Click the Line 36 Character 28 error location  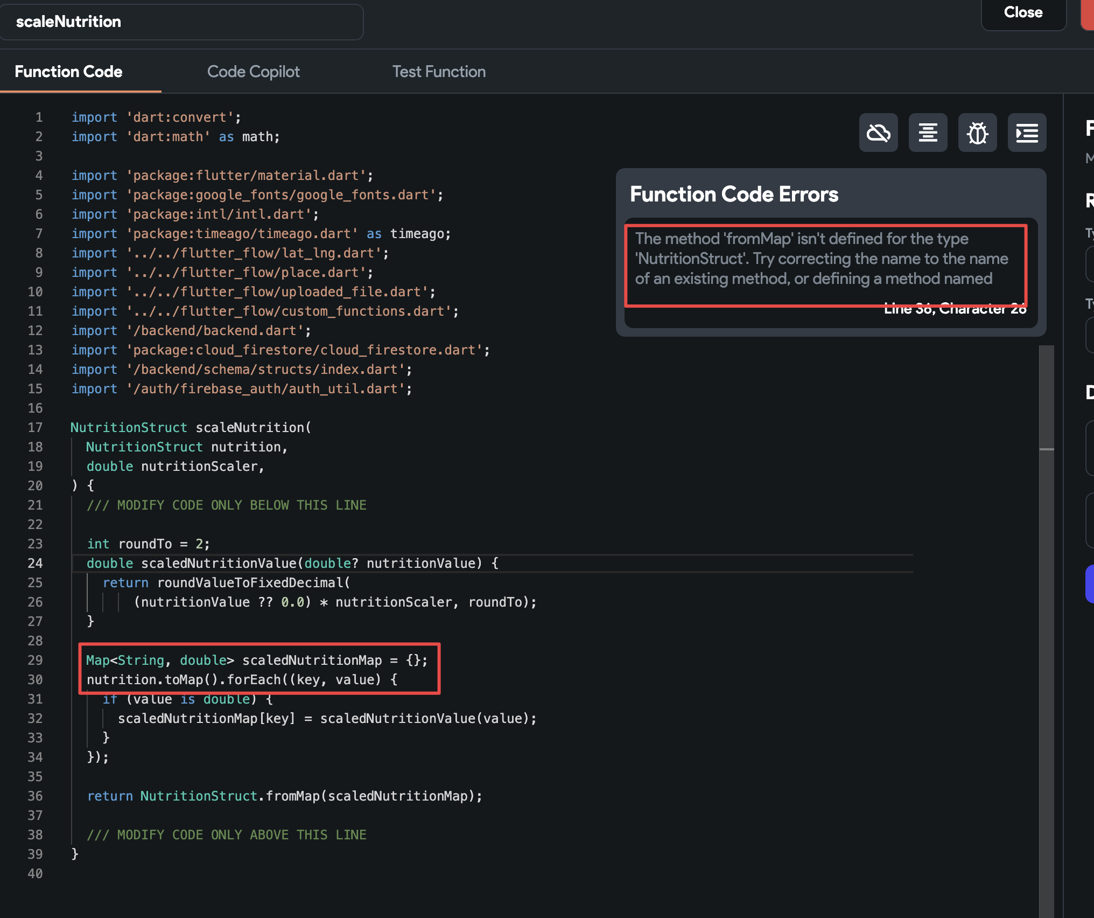pyautogui.click(x=955, y=308)
